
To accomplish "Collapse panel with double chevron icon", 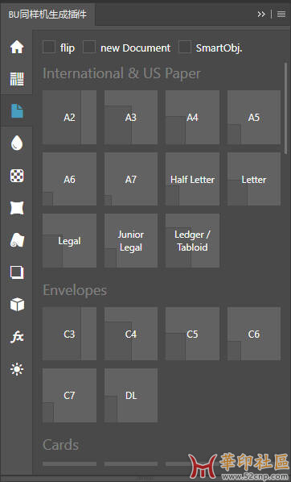I will pos(261,15).
